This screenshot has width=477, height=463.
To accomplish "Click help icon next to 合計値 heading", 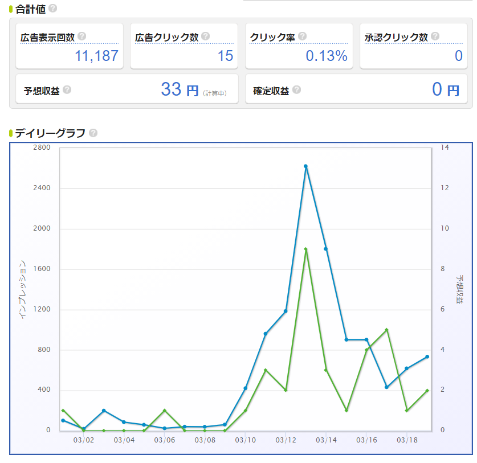I will [x=52, y=8].
